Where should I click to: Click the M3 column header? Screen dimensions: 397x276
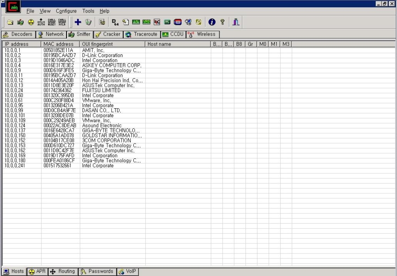tap(286, 44)
